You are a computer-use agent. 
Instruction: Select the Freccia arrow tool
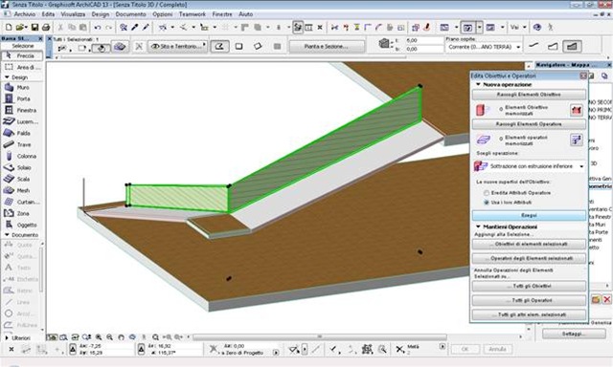pyautogui.click(x=22, y=56)
